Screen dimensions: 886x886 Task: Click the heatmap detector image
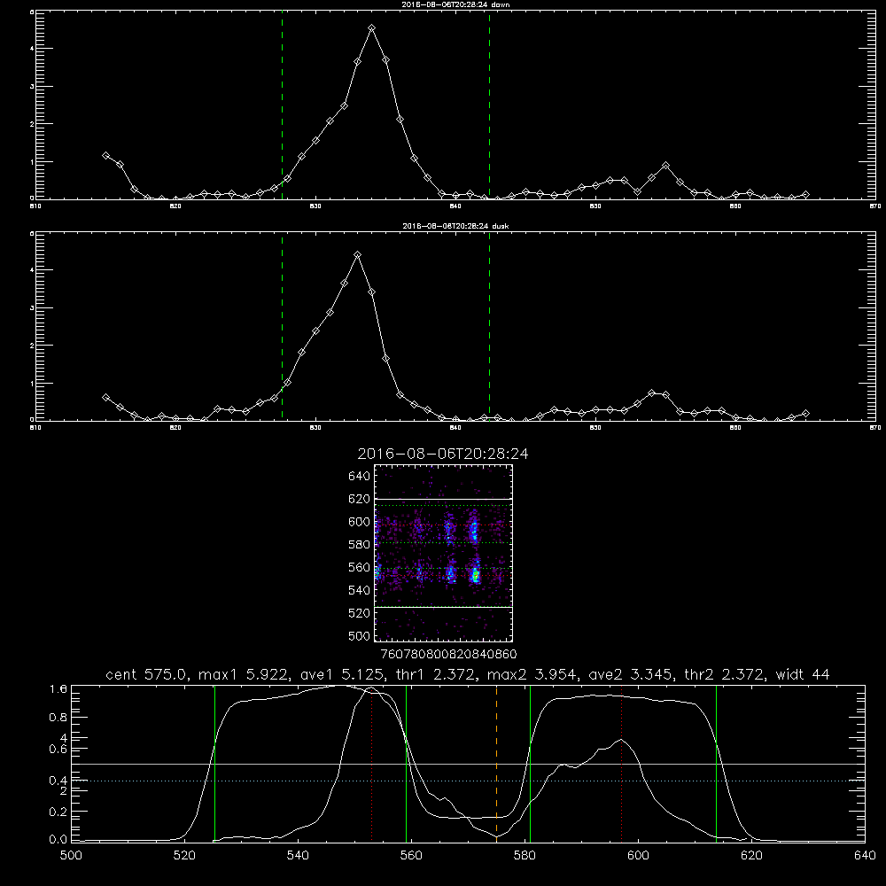pyautogui.click(x=444, y=553)
